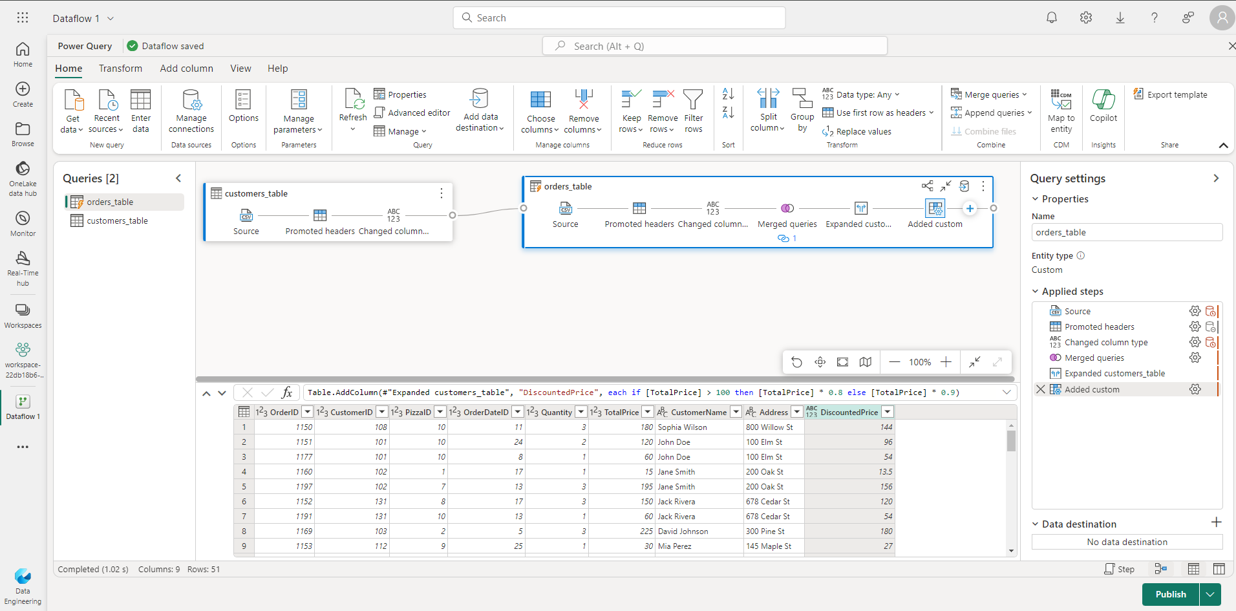Toggle Step script view in status bar
1236x611 pixels.
[1119, 569]
